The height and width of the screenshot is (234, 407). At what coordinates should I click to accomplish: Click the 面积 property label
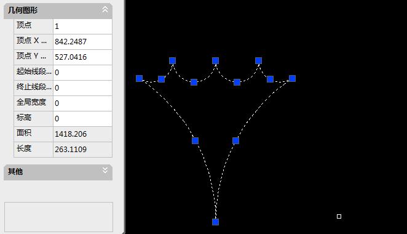click(24, 132)
